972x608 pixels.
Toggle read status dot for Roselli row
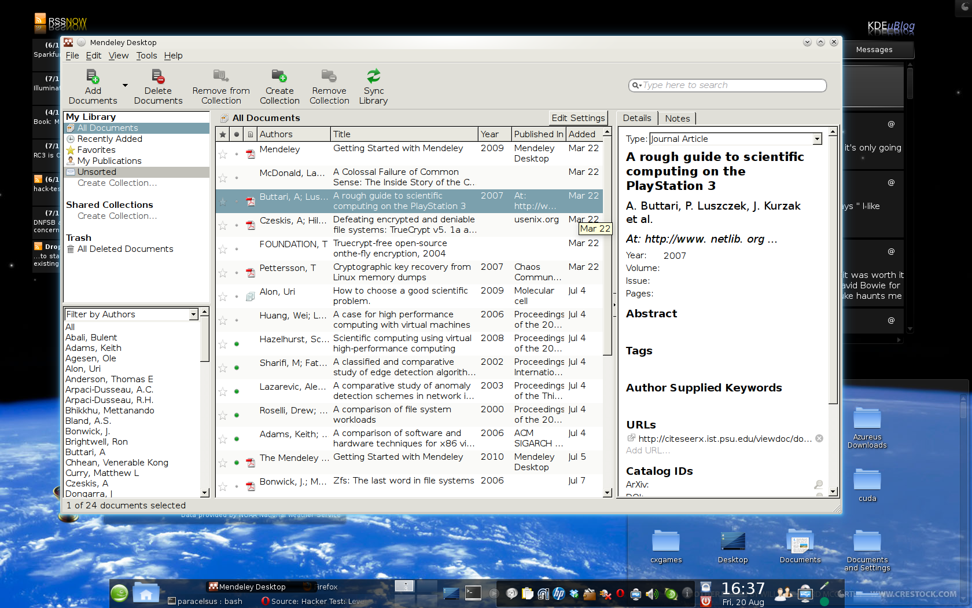click(x=237, y=415)
